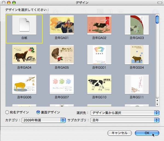Select the 裏面デザイン radio button
Screen dimensions: 164x141
(x=38, y=112)
